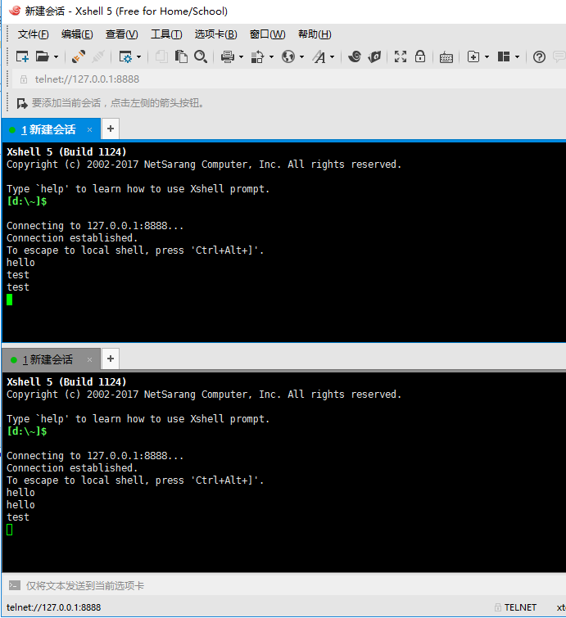Image resolution: width=566 pixels, height=618 pixels.
Task: Click the New session toolbar icon
Action: (x=22, y=56)
